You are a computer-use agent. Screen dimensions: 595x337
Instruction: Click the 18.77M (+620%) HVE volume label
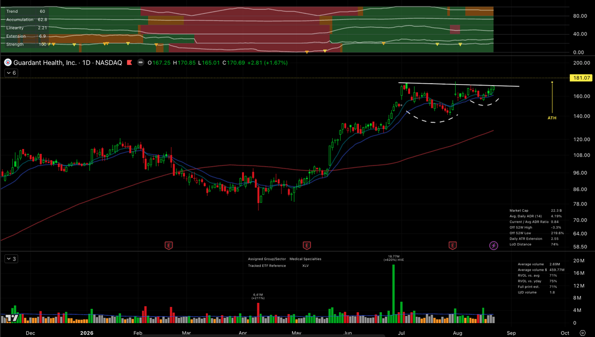[x=394, y=258]
